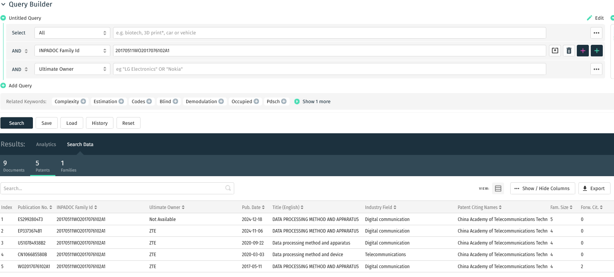Add the Pdsch related keyword
Image resolution: width=614 pixels, height=277 pixels.
284,101
